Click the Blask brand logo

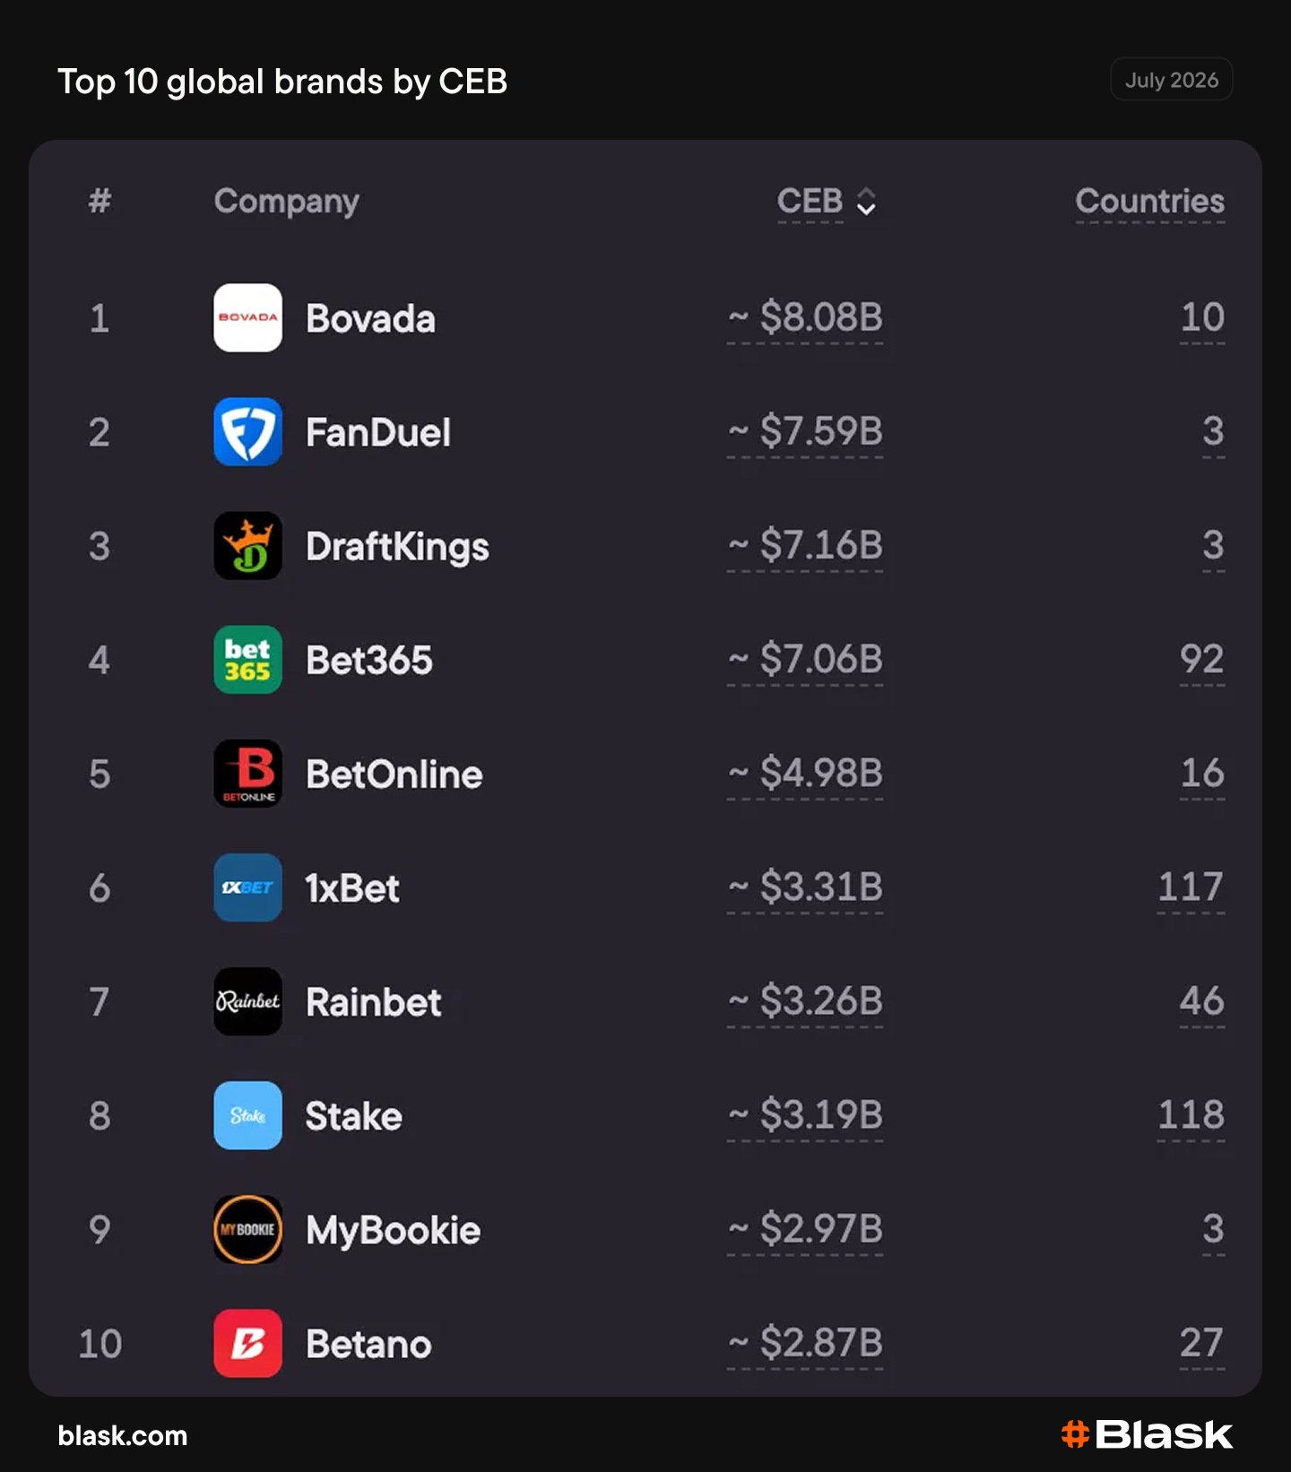click(x=1147, y=1434)
